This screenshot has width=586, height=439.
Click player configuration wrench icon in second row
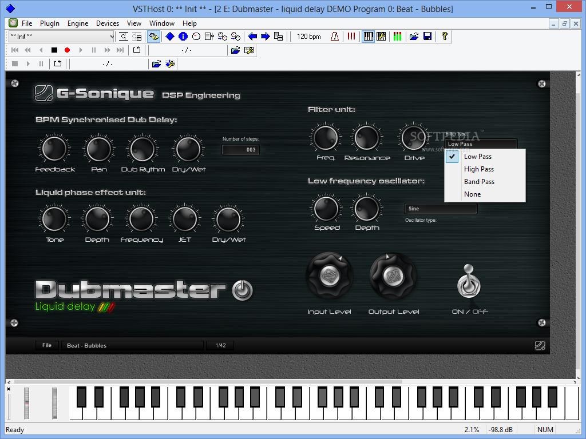point(249,50)
